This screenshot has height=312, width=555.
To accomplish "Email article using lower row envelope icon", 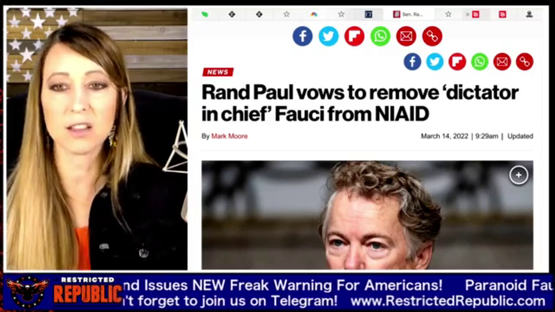I will (x=502, y=62).
